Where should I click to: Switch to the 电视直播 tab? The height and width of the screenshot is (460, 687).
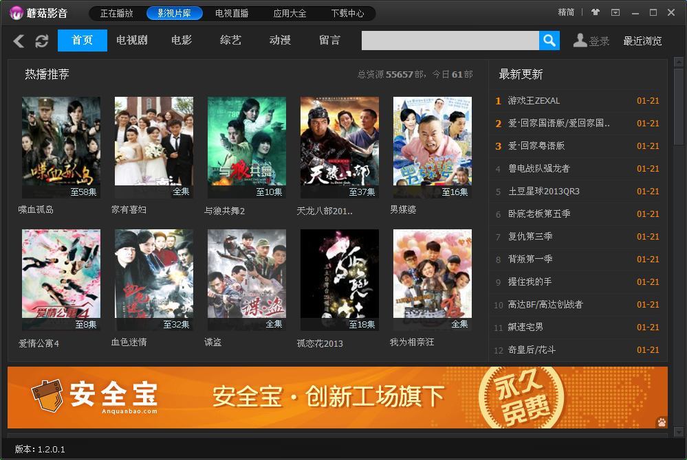tap(232, 14)
